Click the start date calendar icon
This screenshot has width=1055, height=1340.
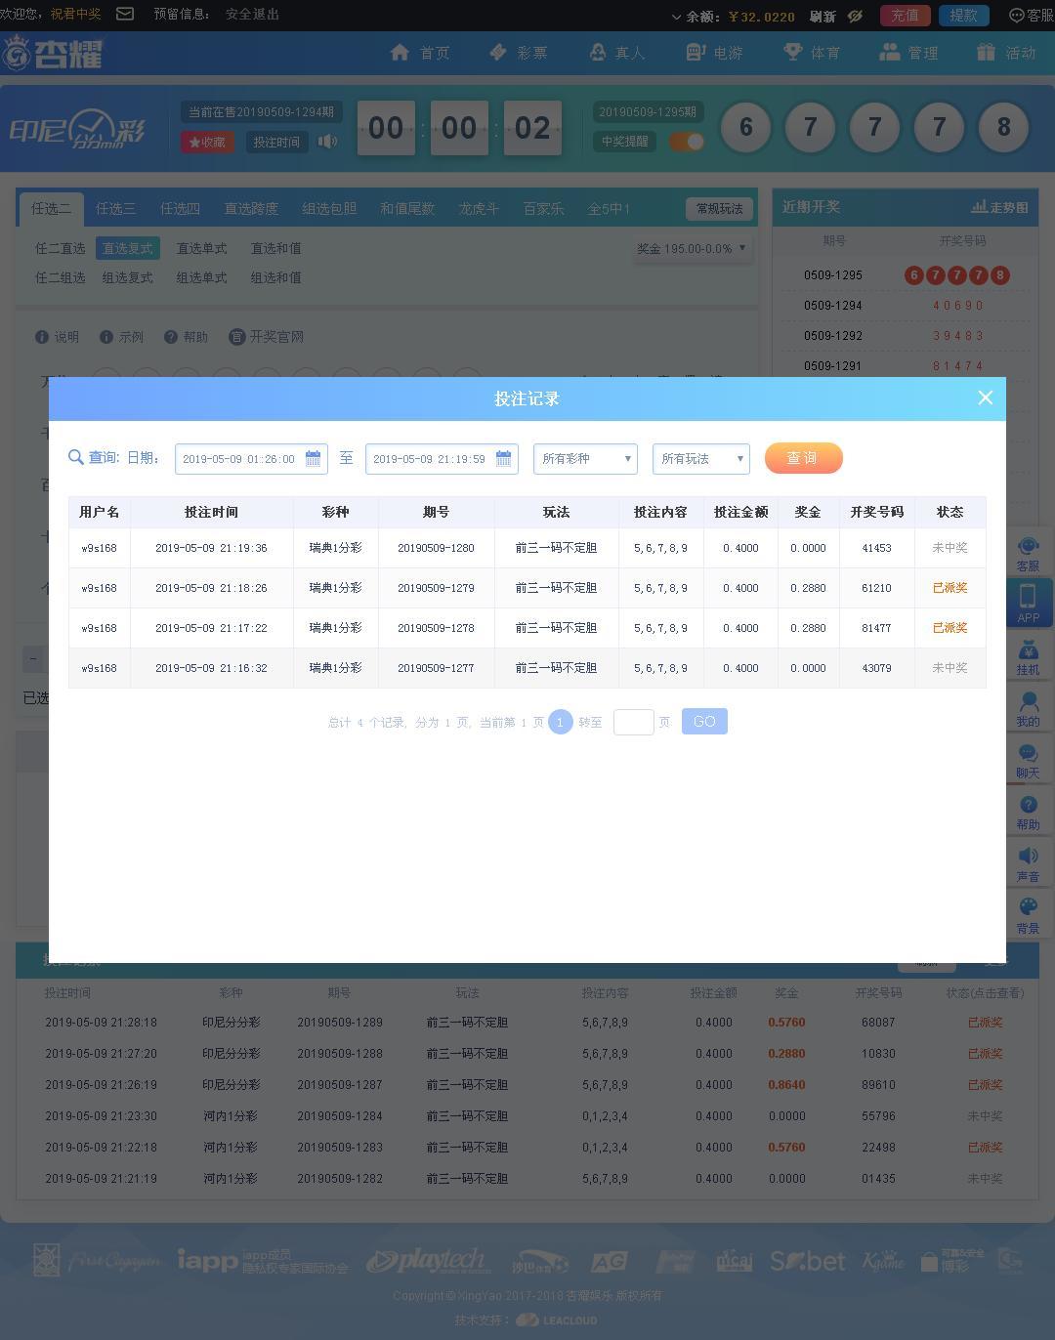point(313,458)
